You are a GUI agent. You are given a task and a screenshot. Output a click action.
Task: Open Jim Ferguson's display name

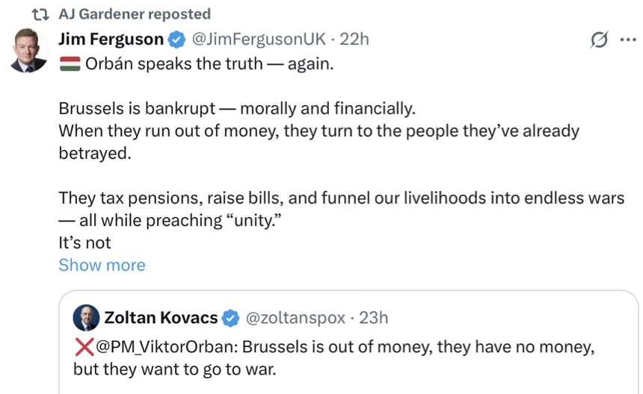(x=111, y=39)
